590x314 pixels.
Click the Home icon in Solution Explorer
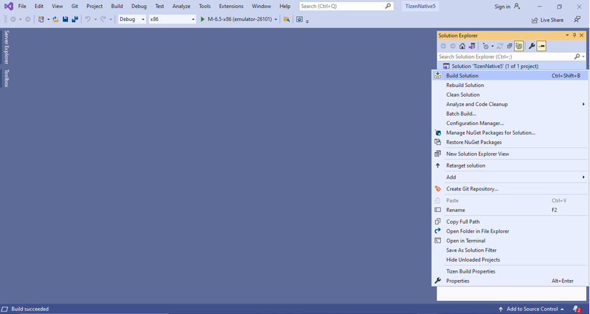(462, 46)
